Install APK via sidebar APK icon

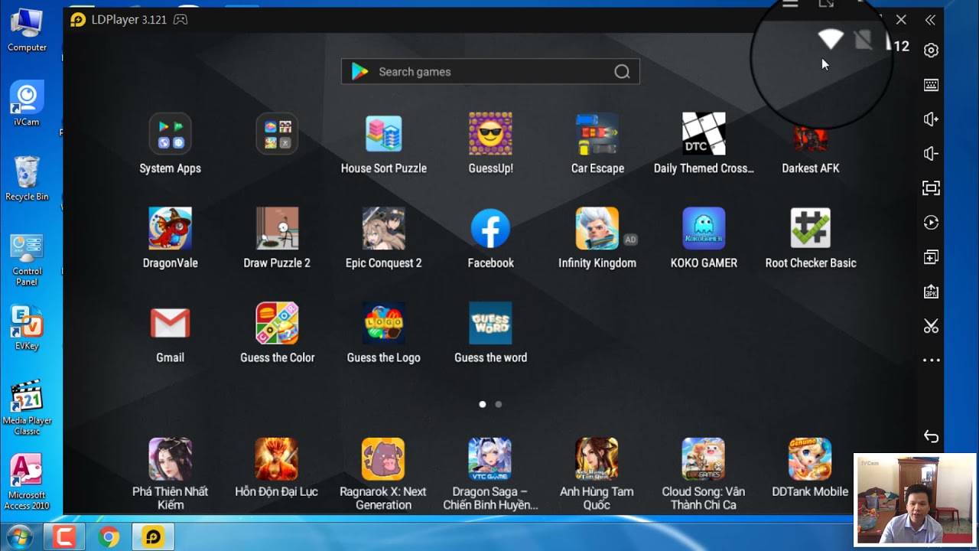coord(931,292)
